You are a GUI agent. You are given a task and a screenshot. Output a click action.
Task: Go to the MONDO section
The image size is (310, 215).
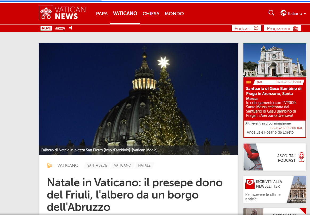[x=174, y=13]
